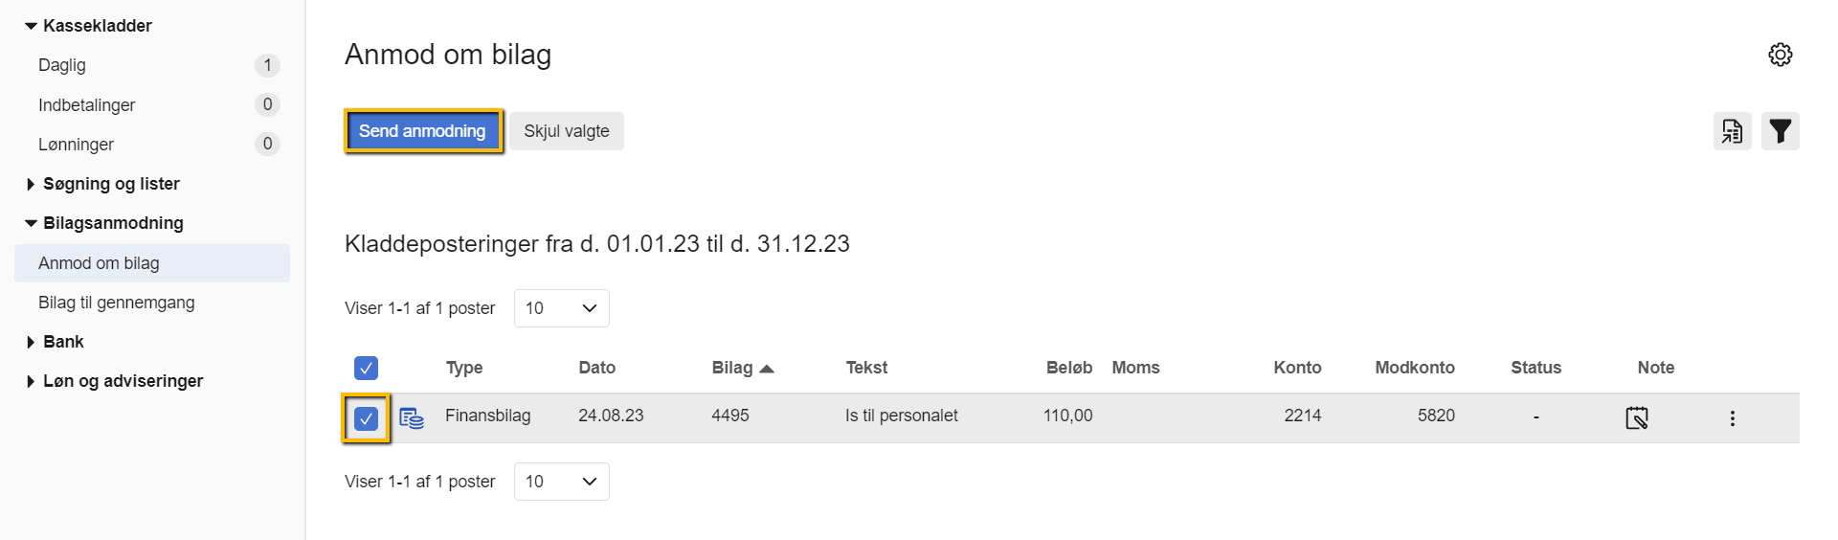Viewport: 1838px width, 540px height.
Task: Open the settings gear icon
Action: (1780, 55)
